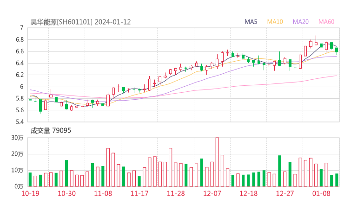The image size is (344, 204).
Task: Click the chart title 昊华能源[SH601101] 2024-01-12
Action: click(80, 22)
